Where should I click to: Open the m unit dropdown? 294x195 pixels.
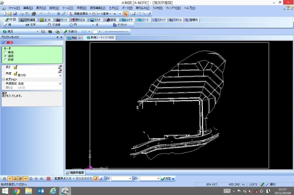pyautogui.click(x=120, y=14)
